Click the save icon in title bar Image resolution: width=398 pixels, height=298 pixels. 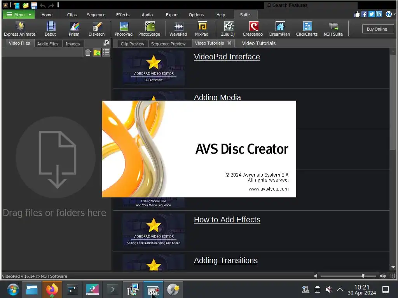point(34,5)
